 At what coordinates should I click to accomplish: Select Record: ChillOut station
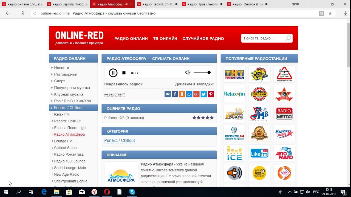click(67, 121)
